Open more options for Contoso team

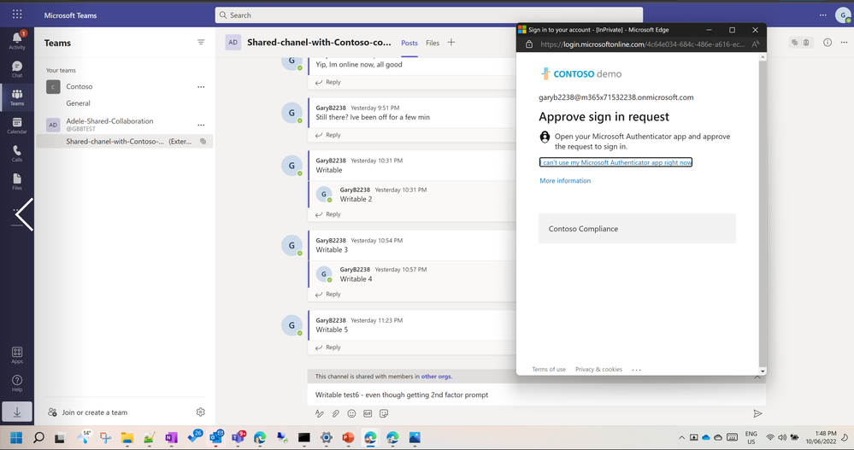[201, 86]
